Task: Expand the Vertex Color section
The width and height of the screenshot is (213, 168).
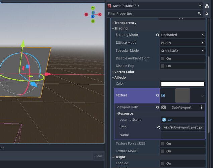Action: pyautogui.click(x=124, y=72)
